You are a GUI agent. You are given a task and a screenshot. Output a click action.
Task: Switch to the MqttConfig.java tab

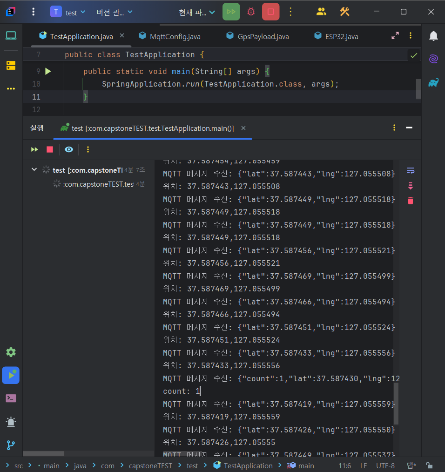170,36
